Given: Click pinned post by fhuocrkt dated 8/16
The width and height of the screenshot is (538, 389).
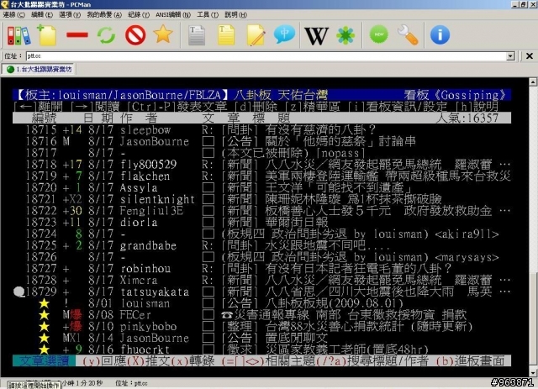Looking at the screenshot, I should [x=261, y=350].
